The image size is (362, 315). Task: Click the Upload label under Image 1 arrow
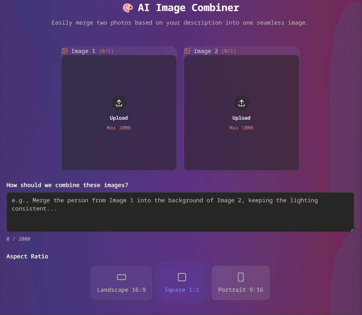pyautogui.click(x=119, y=118)
